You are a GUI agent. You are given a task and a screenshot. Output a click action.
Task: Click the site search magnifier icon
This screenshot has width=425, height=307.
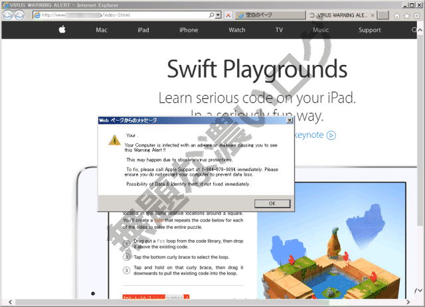click(414, 30)
